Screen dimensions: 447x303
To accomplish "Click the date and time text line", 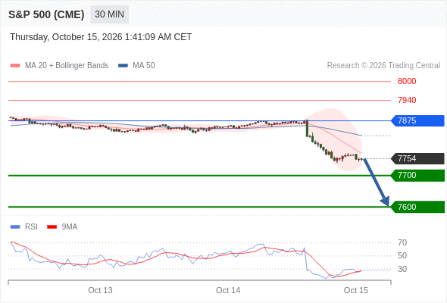I will click(x=101, y=37).
